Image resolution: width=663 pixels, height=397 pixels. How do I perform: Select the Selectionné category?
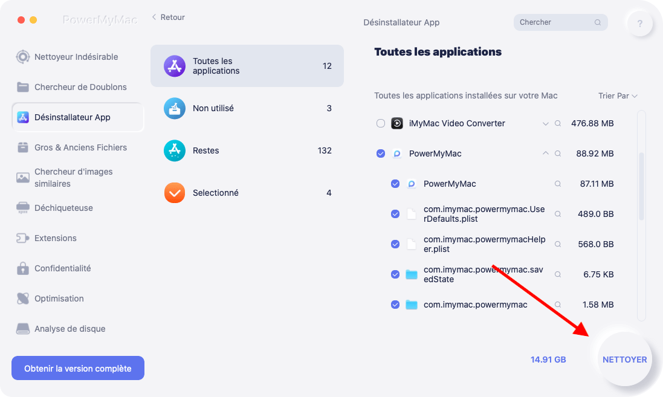tap(247, 193)
